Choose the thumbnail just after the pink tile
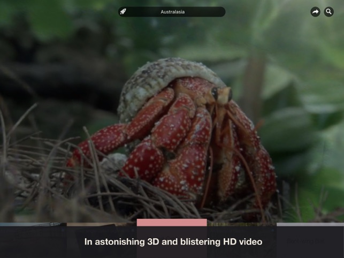 coord(241,225)
